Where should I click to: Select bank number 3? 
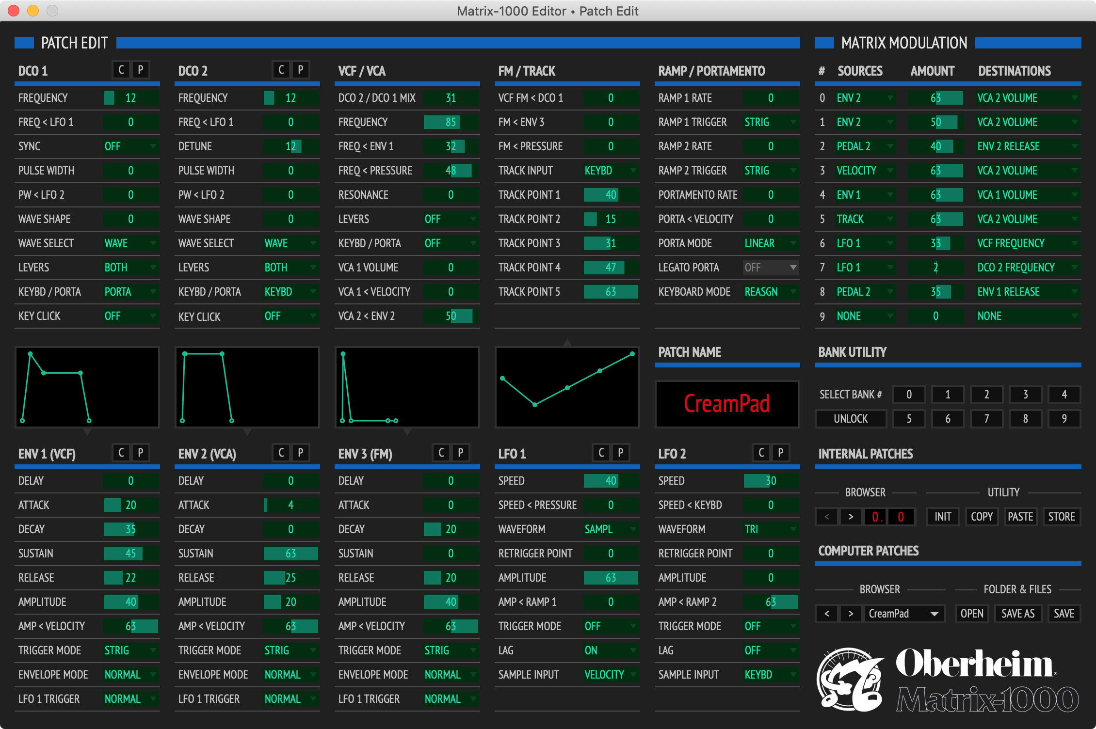1025,395
